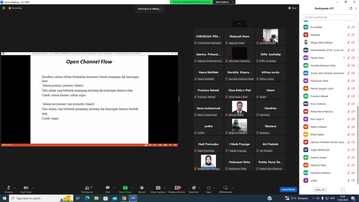359x202 pixels.
Task: Toggle Ira Nadila's muted microphone icon
Action: point(348,27)
